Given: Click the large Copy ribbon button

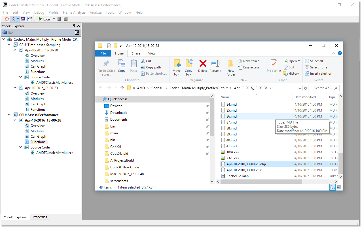Looking at the screenshot, I should coord(122,66).
